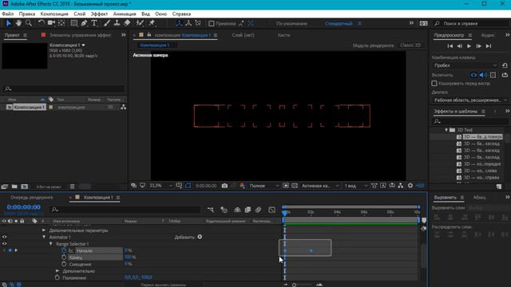Open the Composition menu

click(54, 14)
